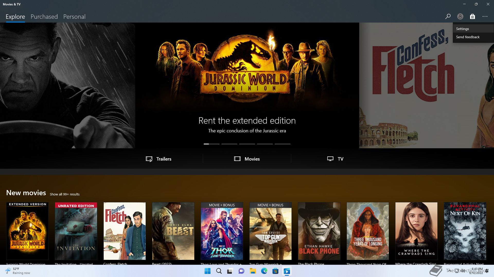Open the account profile icon
Image resolution: width=494 pixels, height=277 pixels.
pos(460,16)
